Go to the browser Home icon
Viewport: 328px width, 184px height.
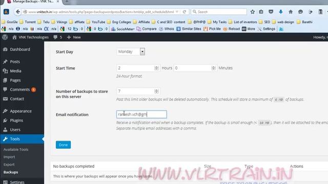click(x=291, y=12)
